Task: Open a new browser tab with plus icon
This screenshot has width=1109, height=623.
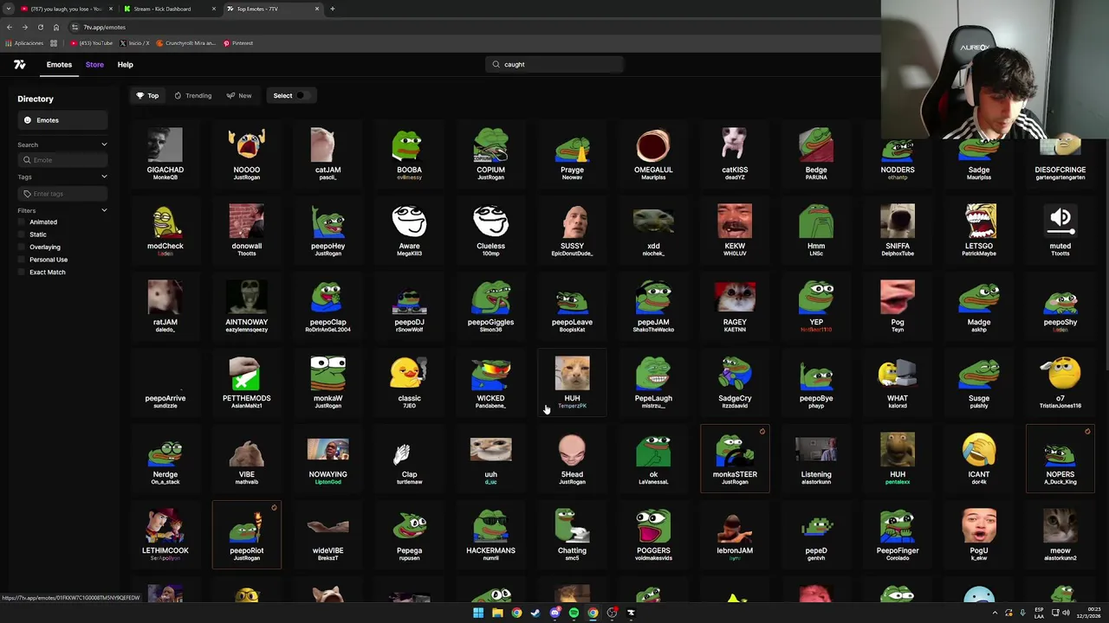Action: (x=333, y=9)
